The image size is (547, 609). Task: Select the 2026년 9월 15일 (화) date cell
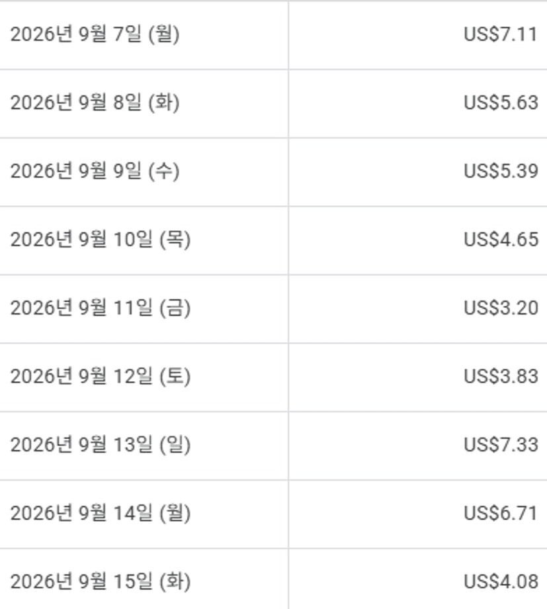point(144,579)
